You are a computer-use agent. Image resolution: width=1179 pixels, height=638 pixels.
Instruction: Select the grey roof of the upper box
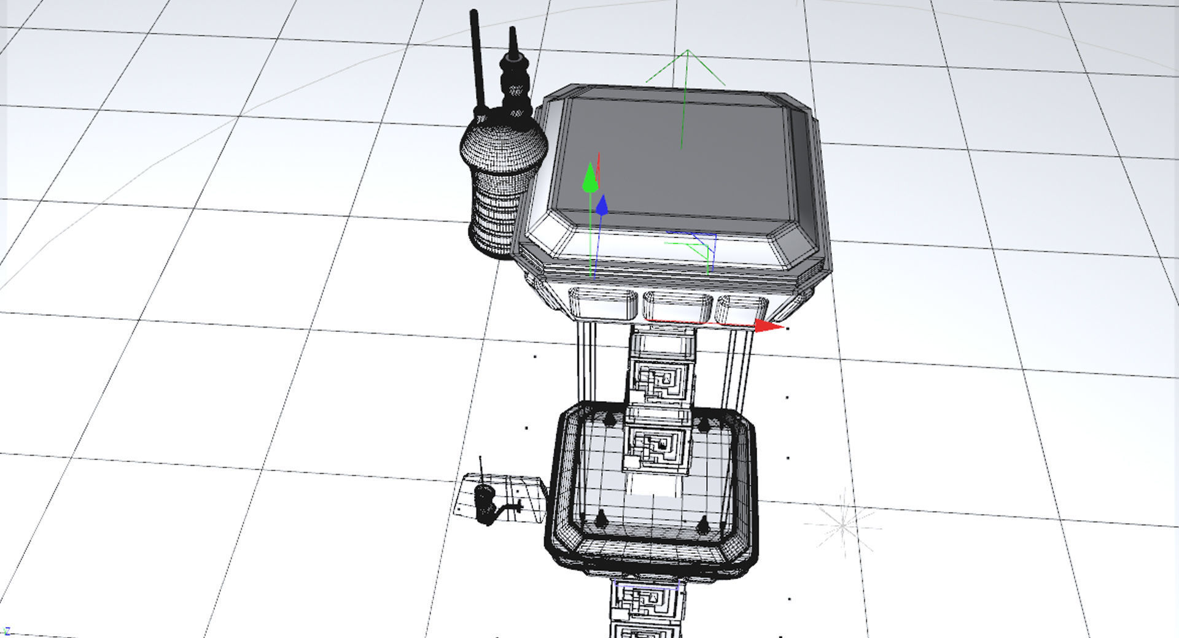click(x=675, y=161)
